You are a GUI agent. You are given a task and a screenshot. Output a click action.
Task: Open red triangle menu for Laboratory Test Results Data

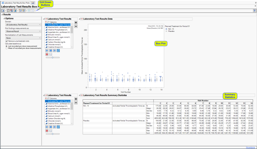81,19
